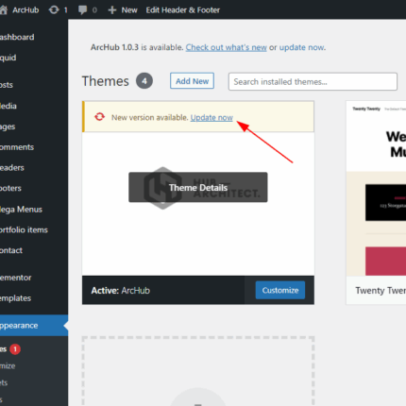Image resolution: width=406 pixels, height=406 pixels.
Task: Click 'Update now' link on ArcHub theme card
Action: [x=211, y=117]
